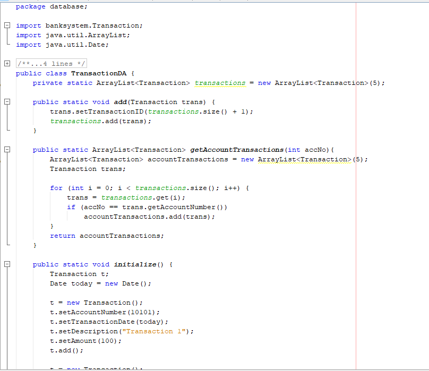The image size is (429, 371).
Task: Open the underlined transactions field declaration
Action: tap(220, 83)
